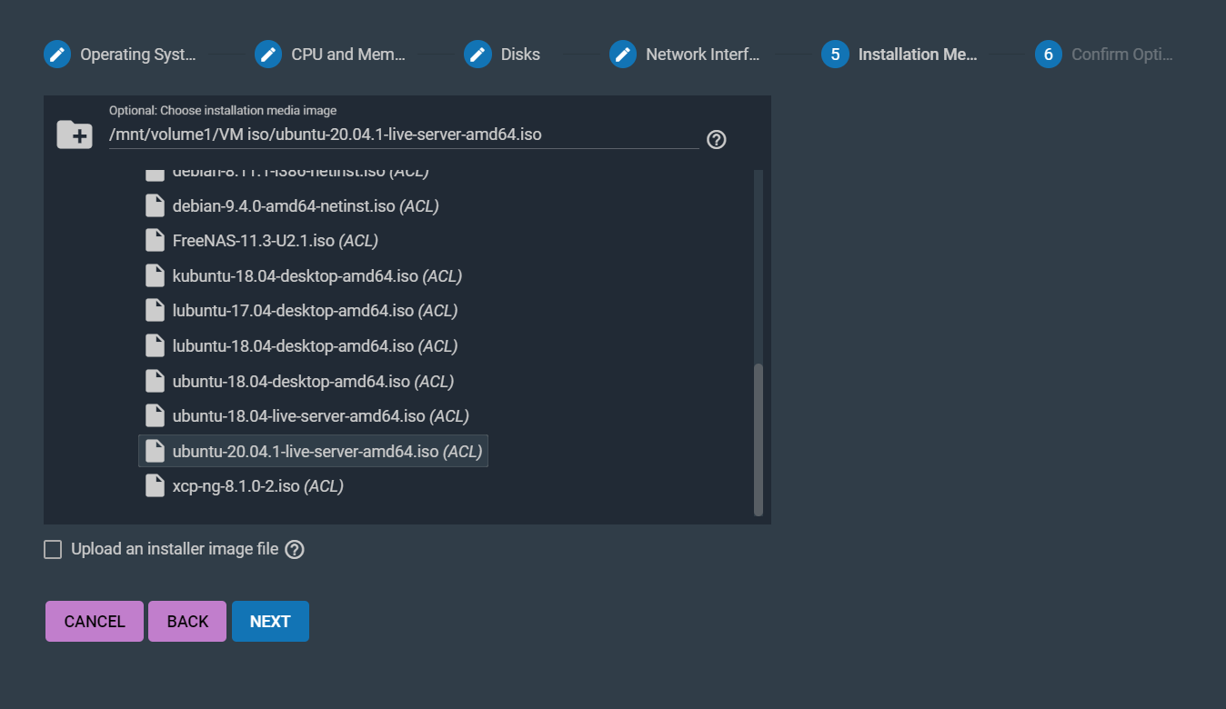The image size is (1226, 709).
Task: Click the add-folder icon beside the image path
Action: point(74,134)
